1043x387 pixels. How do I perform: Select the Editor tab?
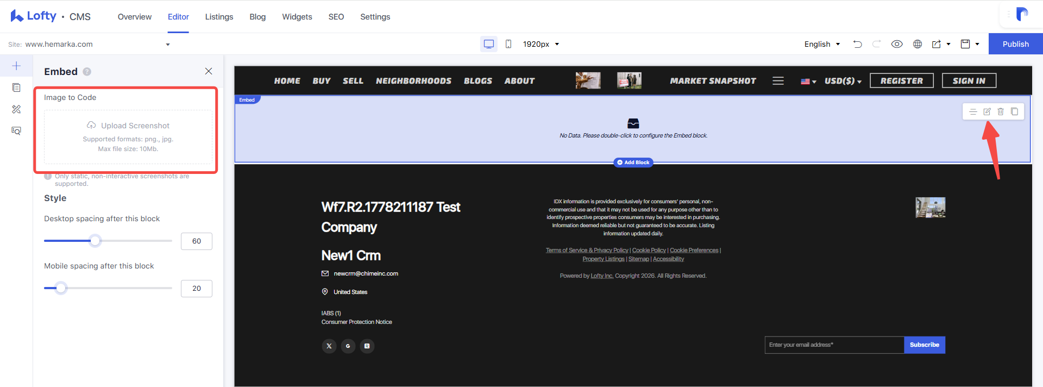[178, 17]
